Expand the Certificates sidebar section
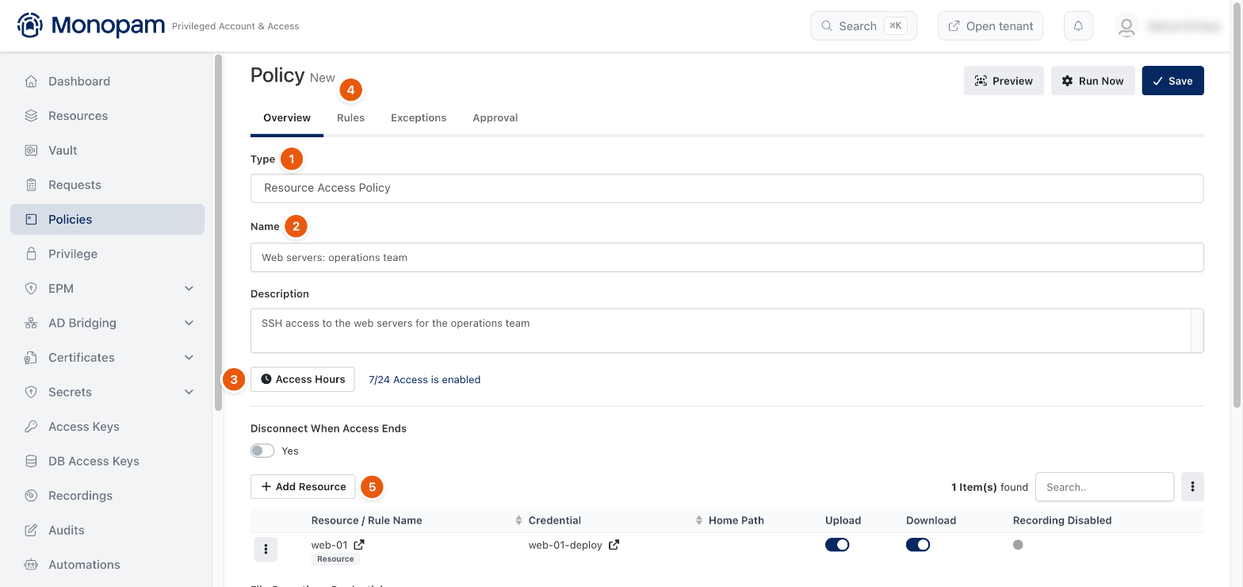 click(189, 358)
